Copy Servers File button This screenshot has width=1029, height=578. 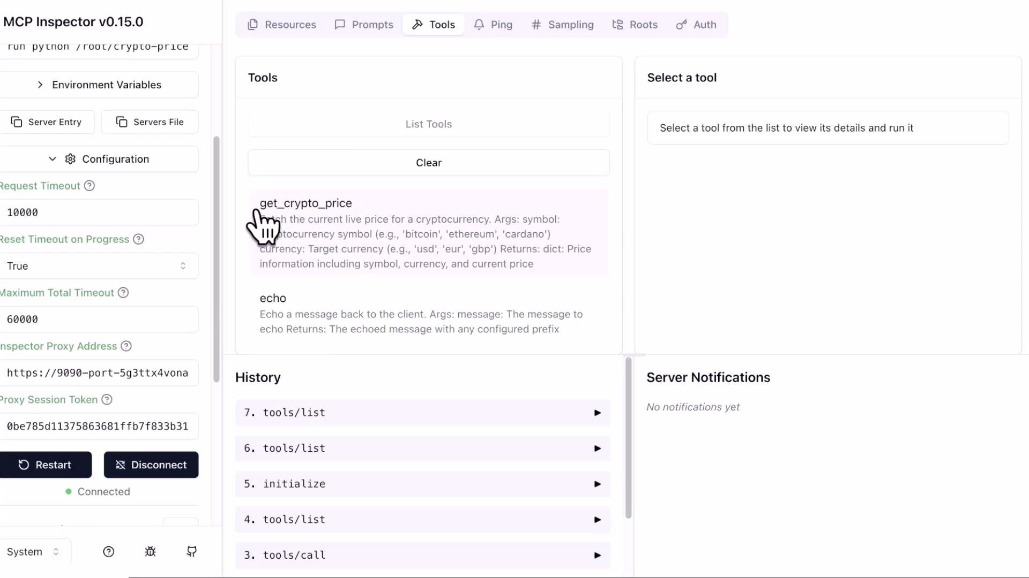click(x=150, y=122)
